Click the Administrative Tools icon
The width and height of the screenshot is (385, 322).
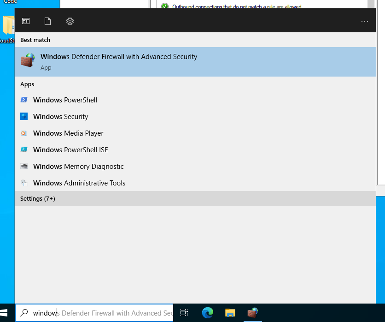24,183
